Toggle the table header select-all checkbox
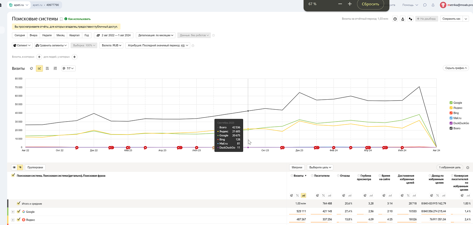Screen dimensions: 473x225 (13, 175)
